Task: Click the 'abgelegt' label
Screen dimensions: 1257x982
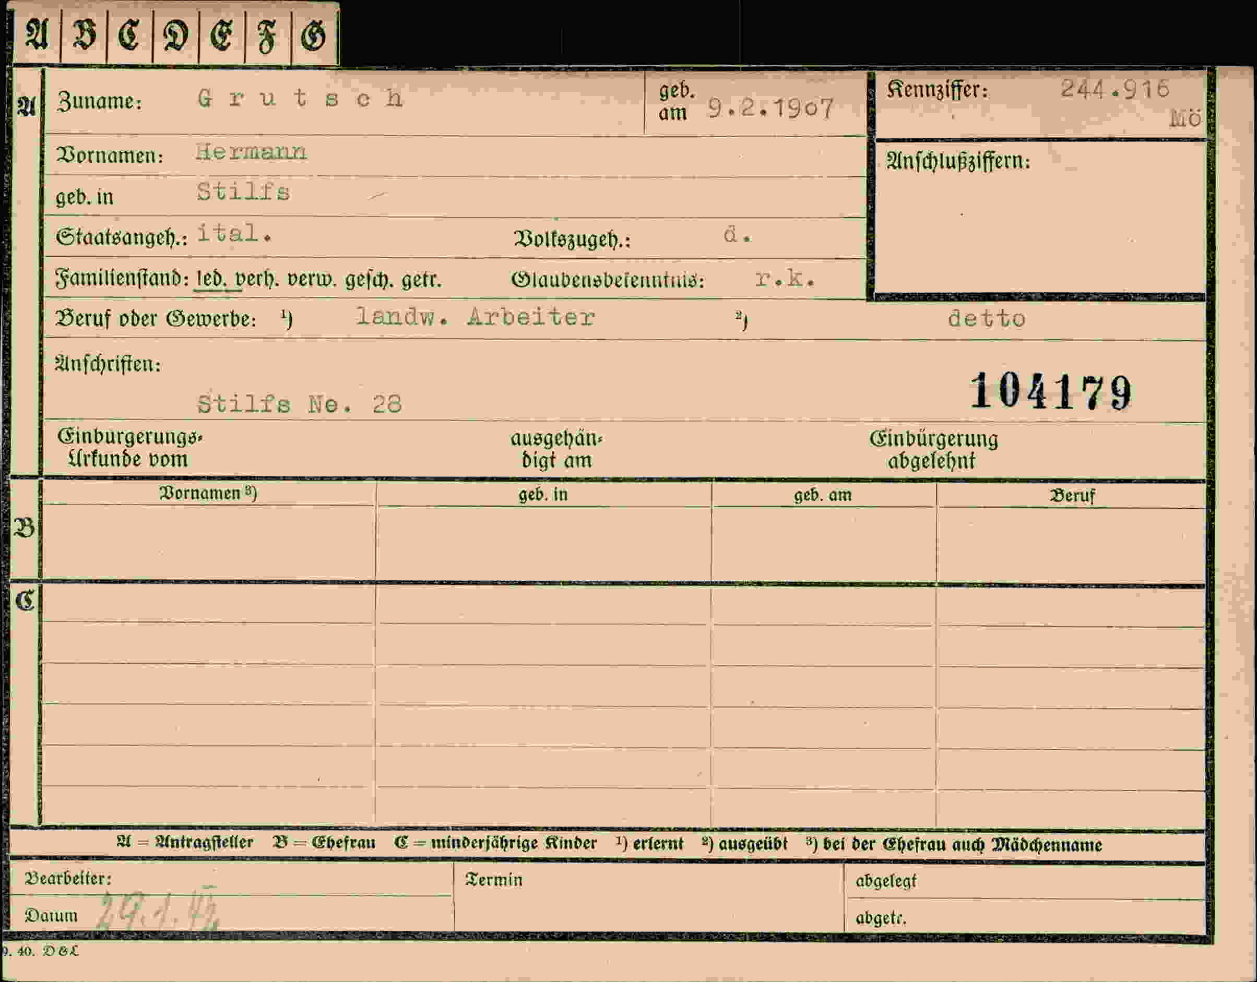Action: point(886,881)
